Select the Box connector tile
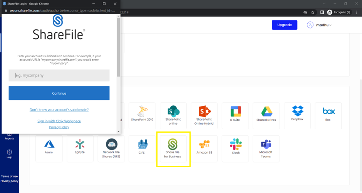The width and height of the screenshot is (362, 193). pyautogui.click(x=328, y=116)
